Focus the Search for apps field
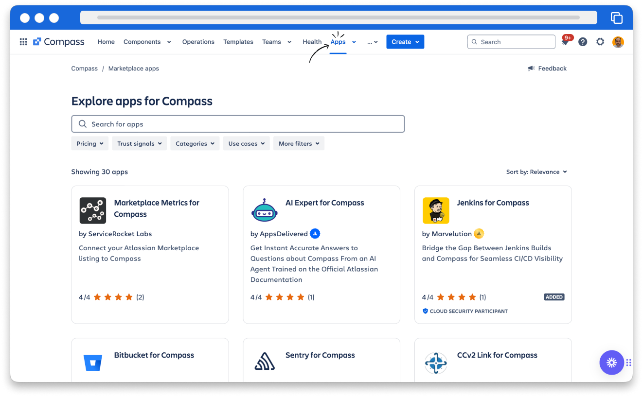The height and width of the screenshot is (397, 643). [238, 124]
